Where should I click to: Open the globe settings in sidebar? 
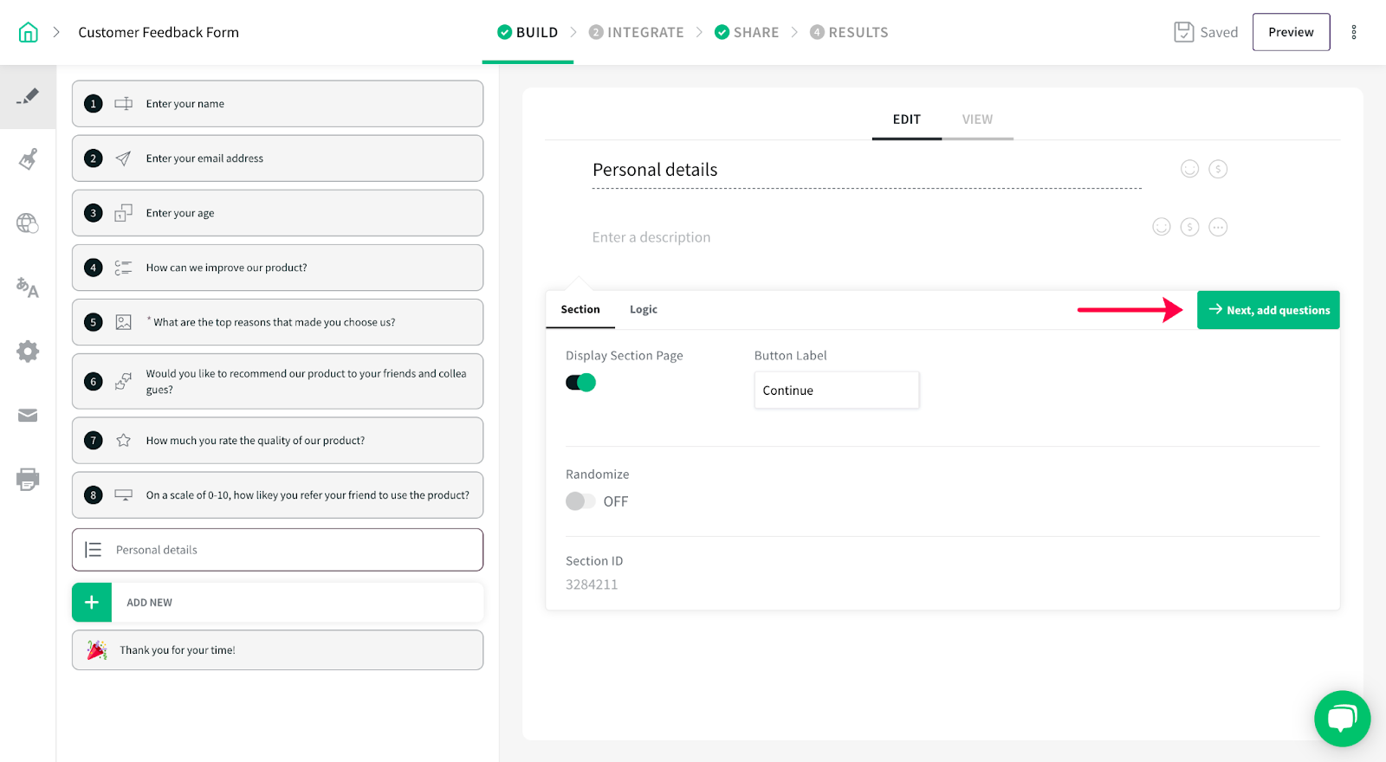[28, 223]
